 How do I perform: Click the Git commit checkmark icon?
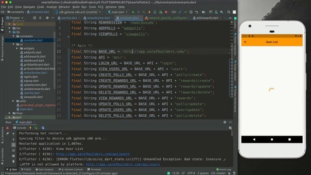(x=186, y=12)
